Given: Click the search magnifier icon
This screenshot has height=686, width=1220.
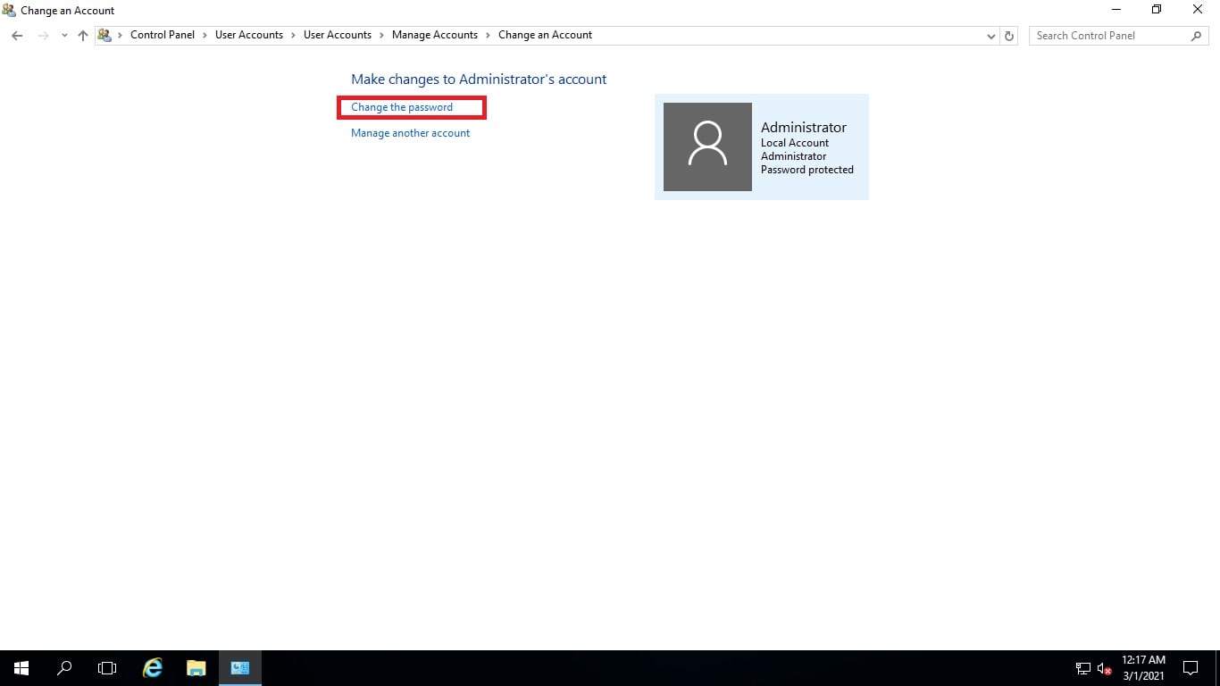Looking at the screenshot, I should [1197, 36].
